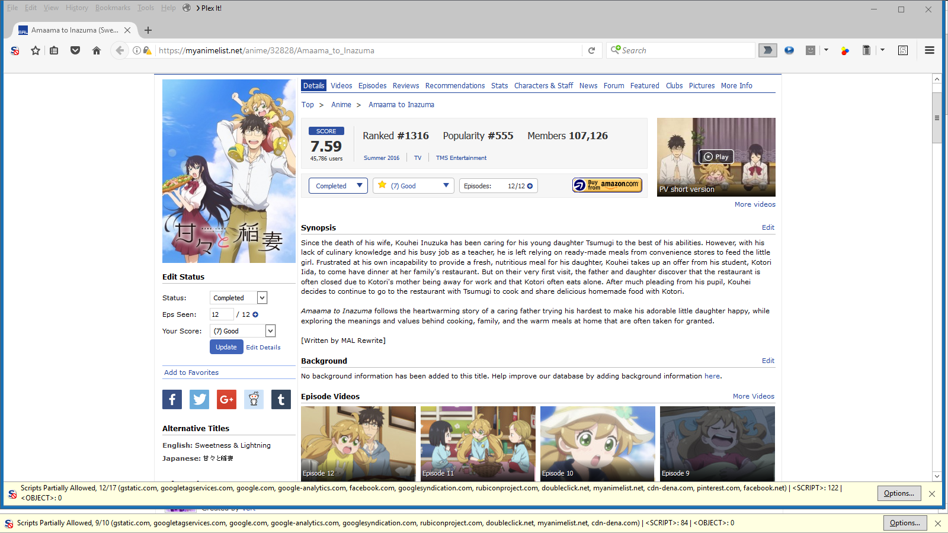
Task: Share on Google Plus icon
Action: [226, 399]
